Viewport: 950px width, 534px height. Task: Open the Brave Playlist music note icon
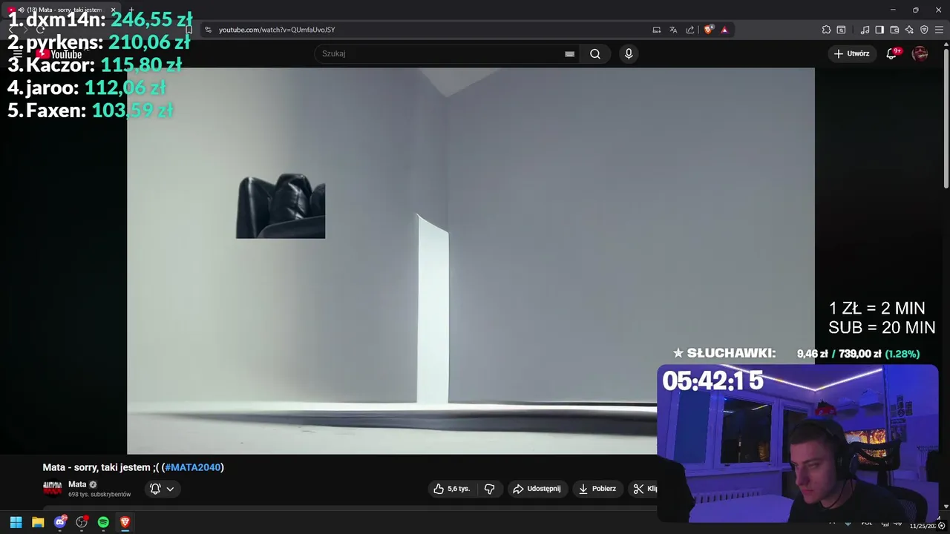coord(865,30)
